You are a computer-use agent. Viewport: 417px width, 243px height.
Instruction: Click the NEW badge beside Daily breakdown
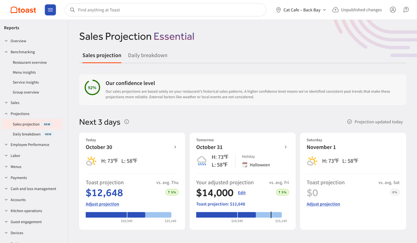(x=48, y=134)
